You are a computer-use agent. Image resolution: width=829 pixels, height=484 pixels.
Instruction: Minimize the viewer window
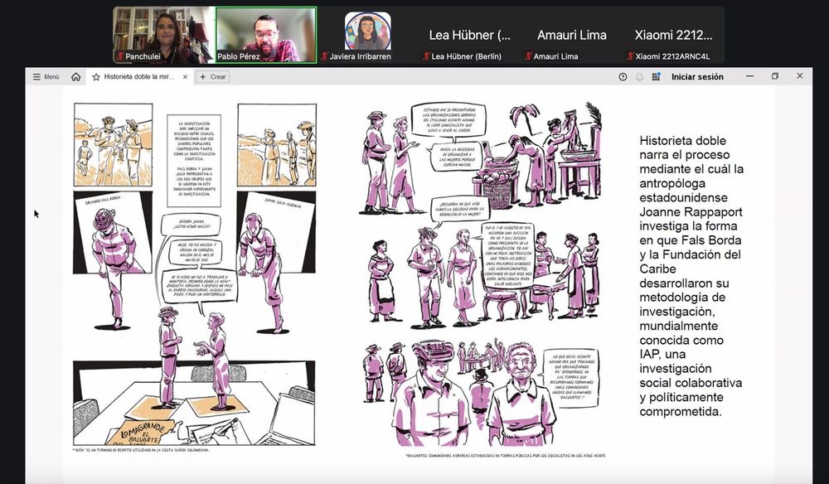[749, 76]
